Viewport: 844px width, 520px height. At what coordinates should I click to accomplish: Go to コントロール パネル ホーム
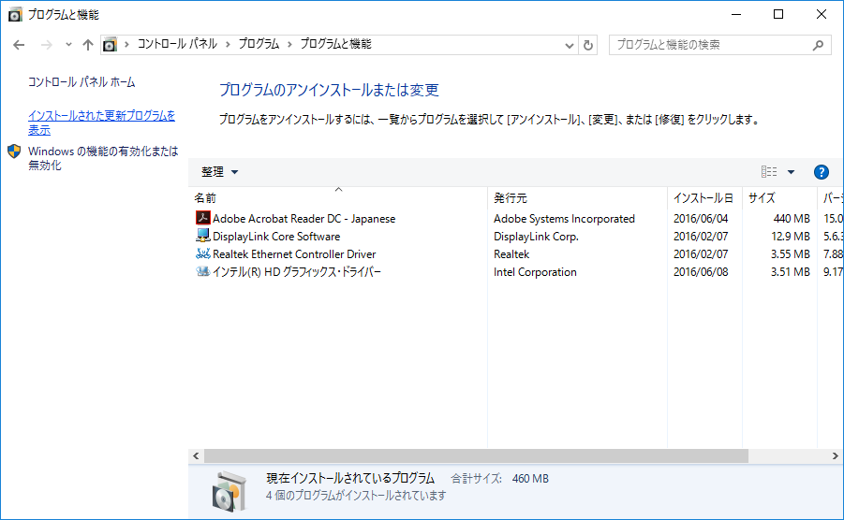point(81,82)
